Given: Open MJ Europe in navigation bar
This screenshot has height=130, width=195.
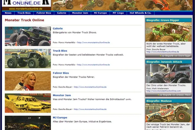Looking at the screenshot, I should 100,13.
